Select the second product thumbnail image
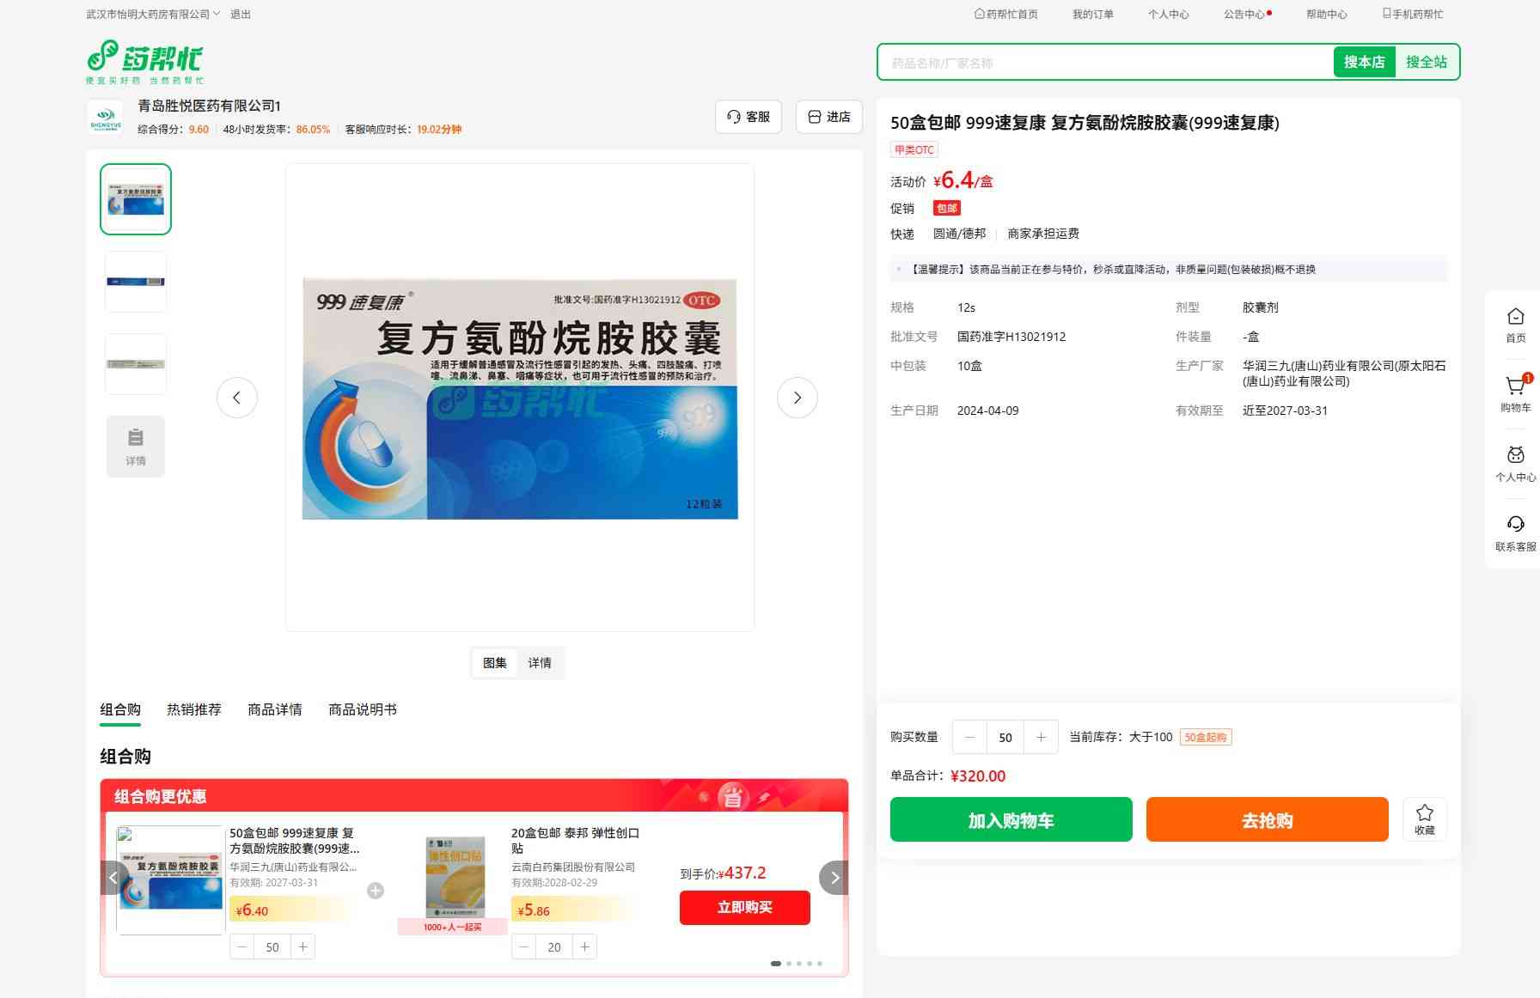This screenshot has height=998, width=1540. (136, 282)
